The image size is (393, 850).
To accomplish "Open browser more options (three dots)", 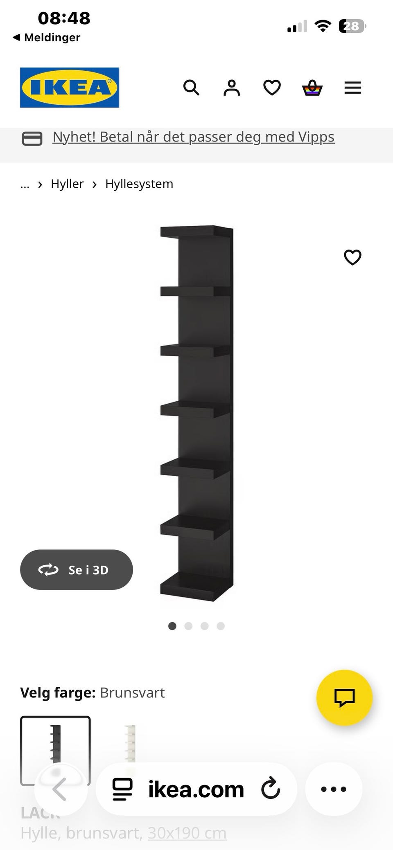I will (334, 789).
